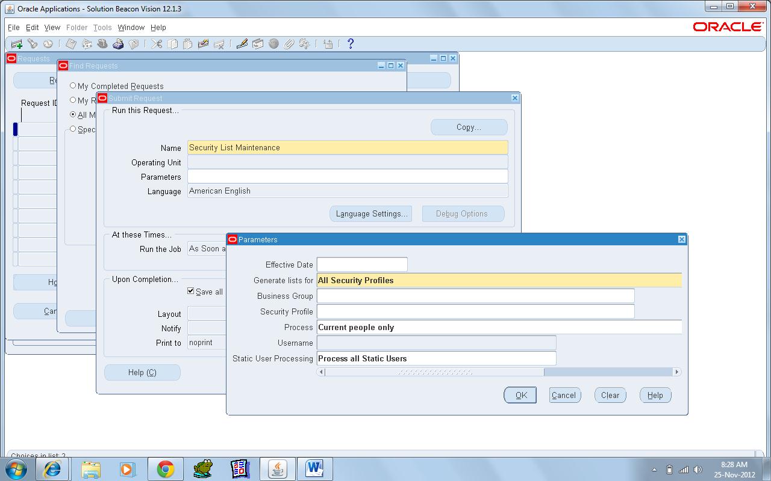Open Language Settings... in Submit Request
The height and width of the screenshot is (481, 771).
pyautogui.click(x=371, y=213)
